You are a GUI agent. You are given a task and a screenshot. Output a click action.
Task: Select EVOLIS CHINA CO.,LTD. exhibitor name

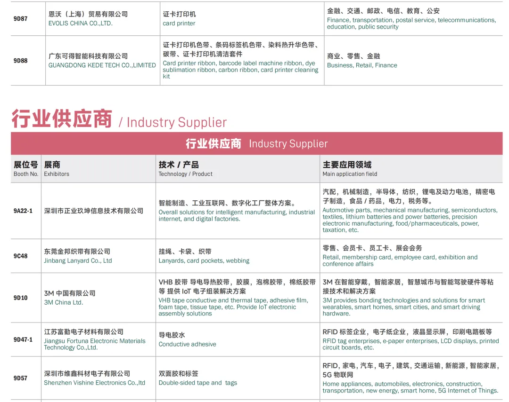point(81,24)
